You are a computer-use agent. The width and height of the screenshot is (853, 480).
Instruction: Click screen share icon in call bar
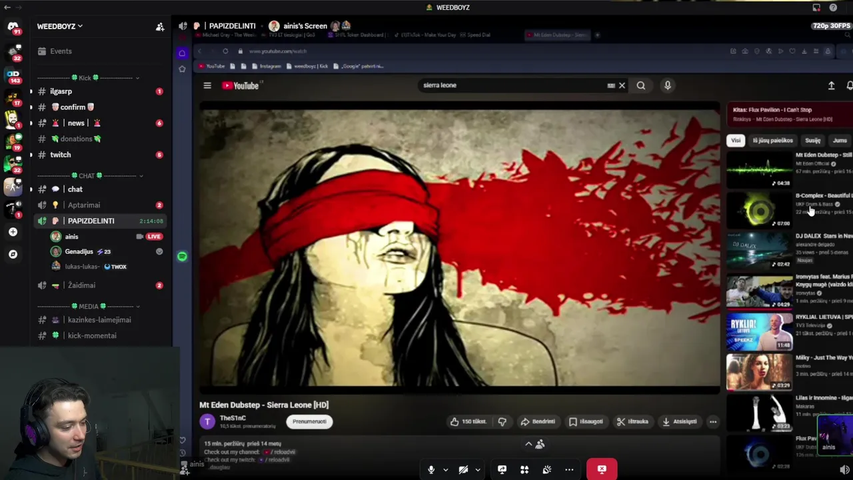pos(502,469)
